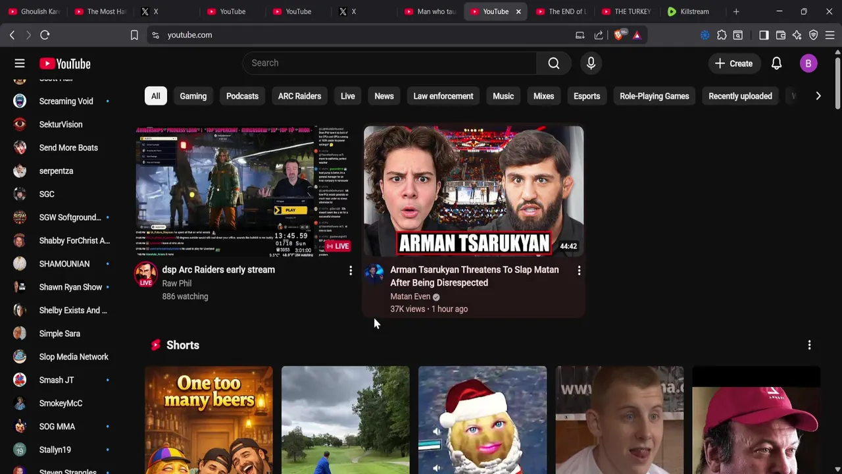Select the Live filter chip

348,96
